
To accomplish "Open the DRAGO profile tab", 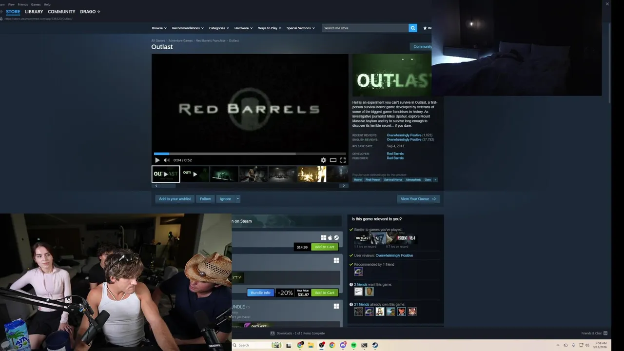I will pyautogui.click(x=90, y=12).
